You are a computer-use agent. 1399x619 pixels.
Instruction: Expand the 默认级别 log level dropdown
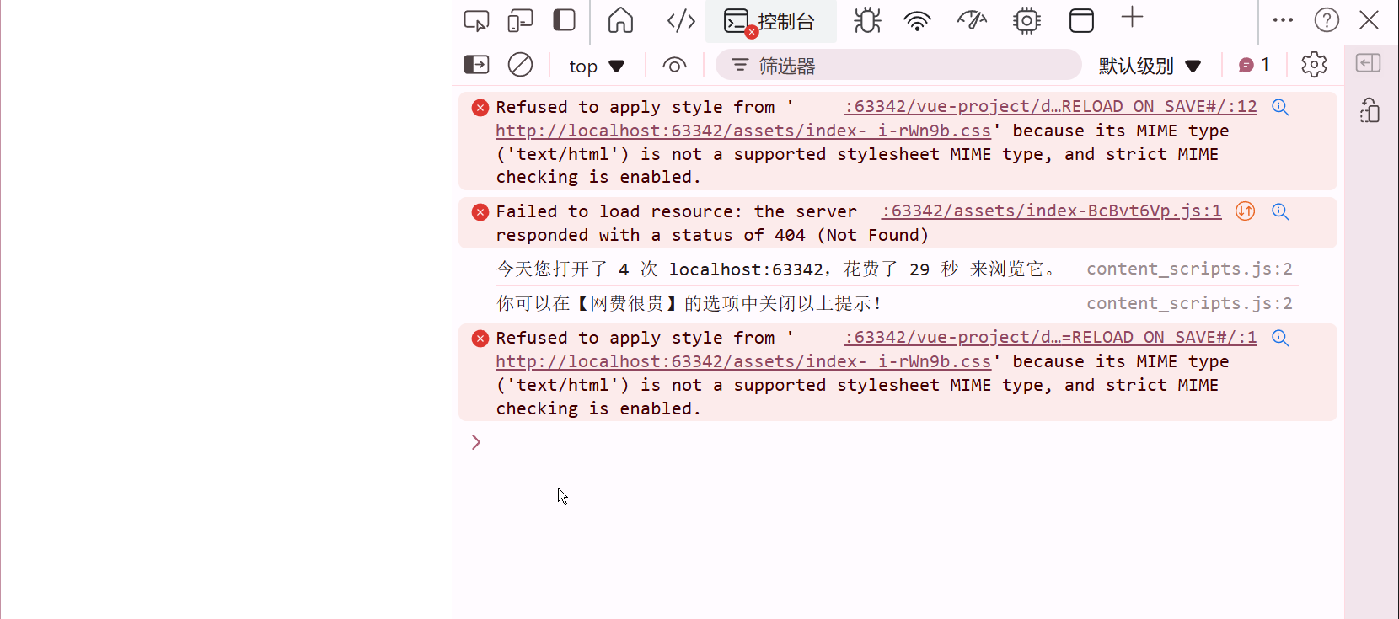tap(1150, 66)
